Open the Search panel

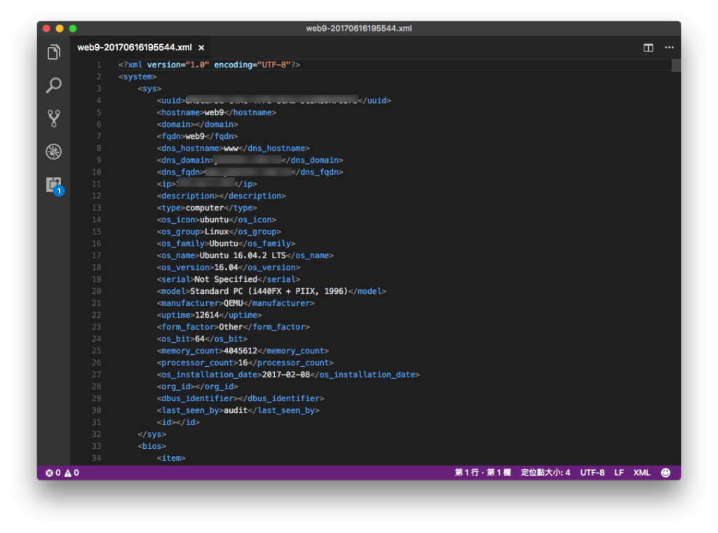(x=53, y=85)
